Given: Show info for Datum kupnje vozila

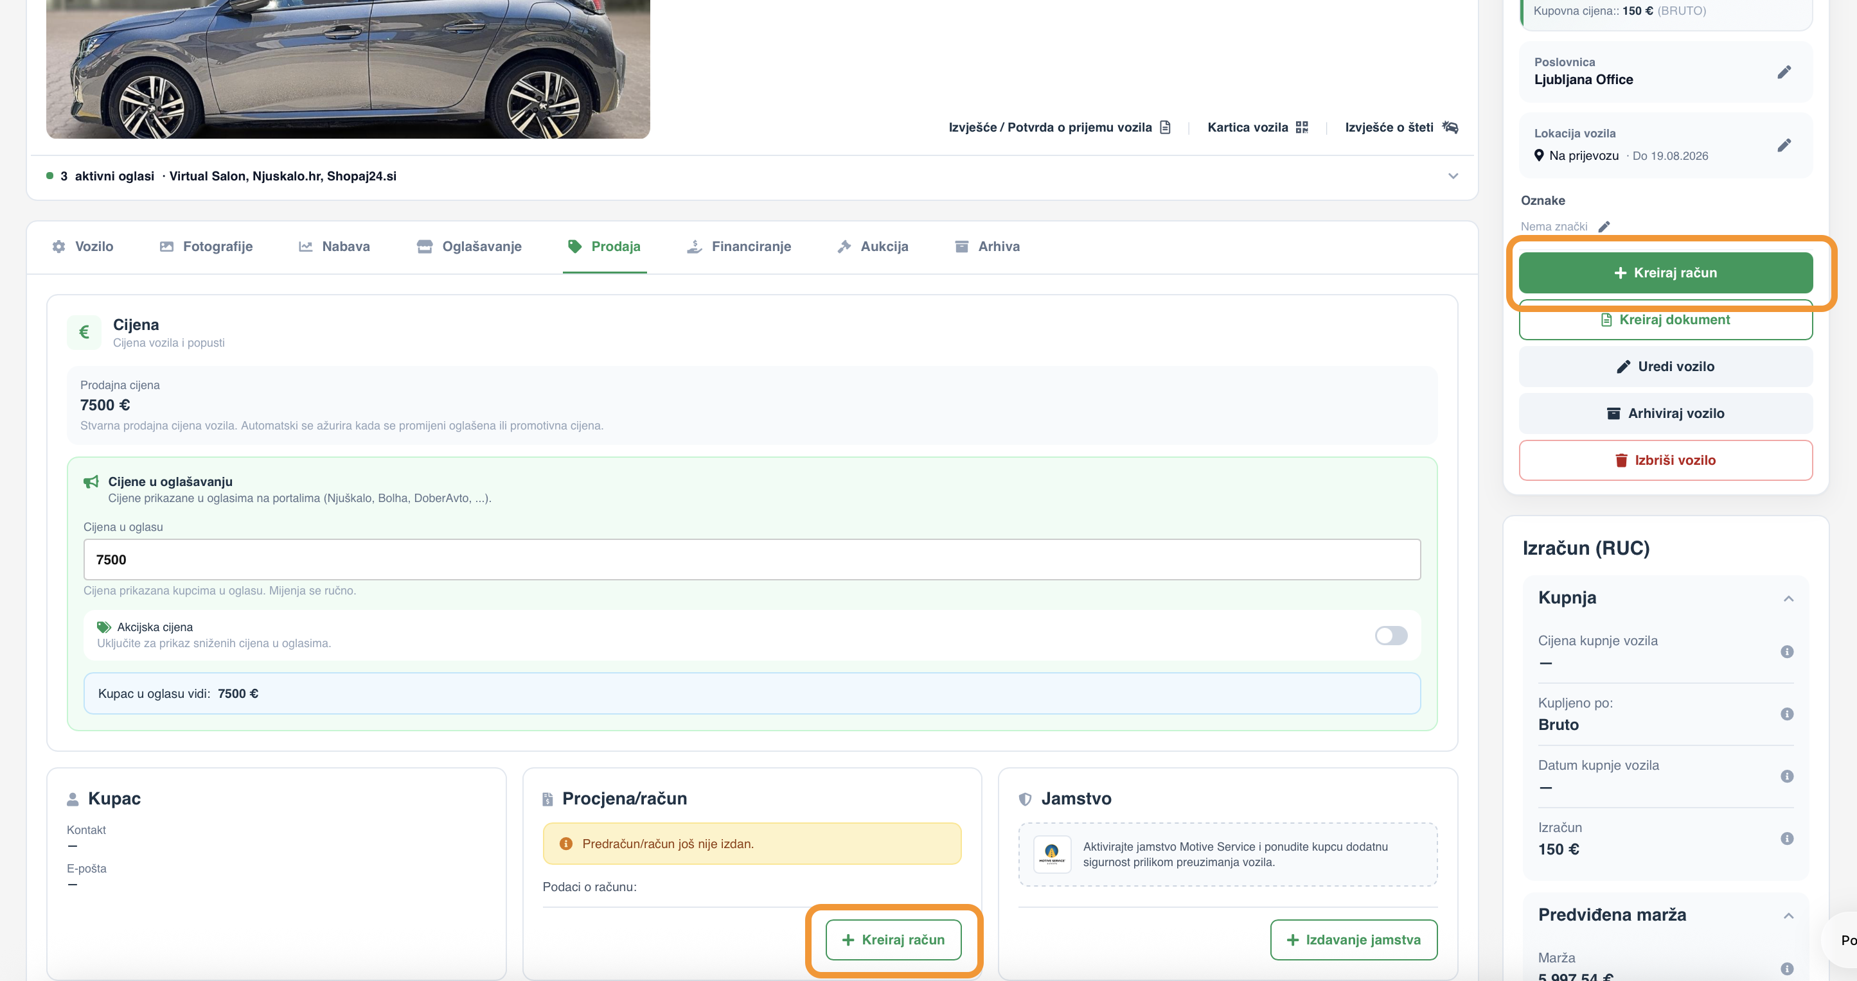Looking at the screenshot, I should 1786,776.
